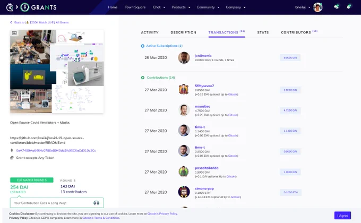Click the Your Contribution Goes A Long Way box
Viewport: 361px width, 223px height.
[x=57, y=203]
